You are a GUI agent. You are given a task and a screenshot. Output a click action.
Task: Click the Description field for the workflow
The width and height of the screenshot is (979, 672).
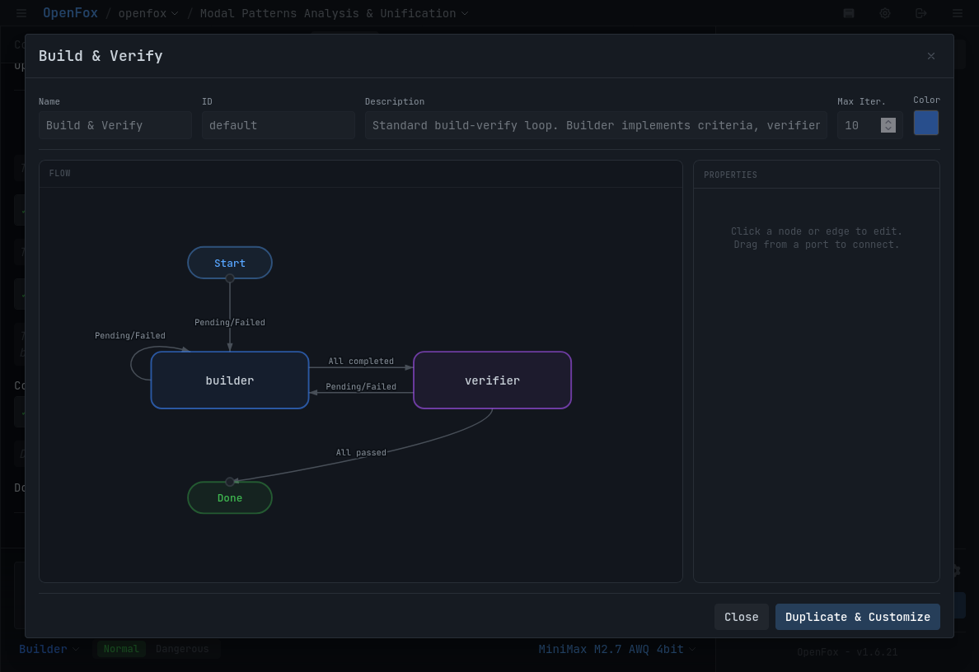[596, 125]
